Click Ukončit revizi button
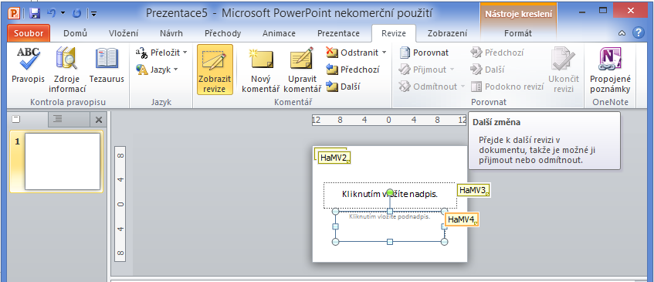Viewport: 654px width, 282px height. pyautogui.click(x=563, y=70)
